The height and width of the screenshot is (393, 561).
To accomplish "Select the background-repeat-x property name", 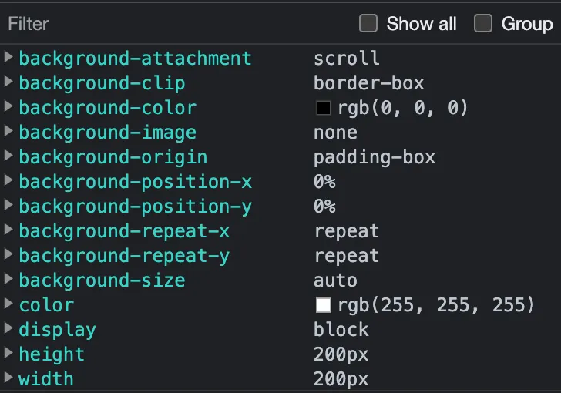I will pyautogui.click(x=124, y=231).
